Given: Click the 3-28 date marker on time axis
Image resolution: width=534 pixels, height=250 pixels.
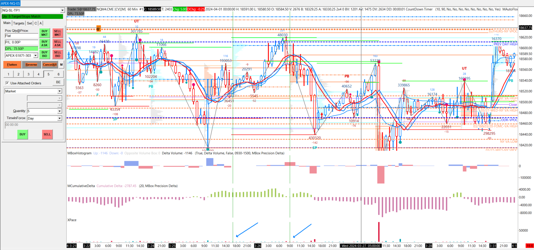Looking at the screenshot, I should [x=429, y=246].
